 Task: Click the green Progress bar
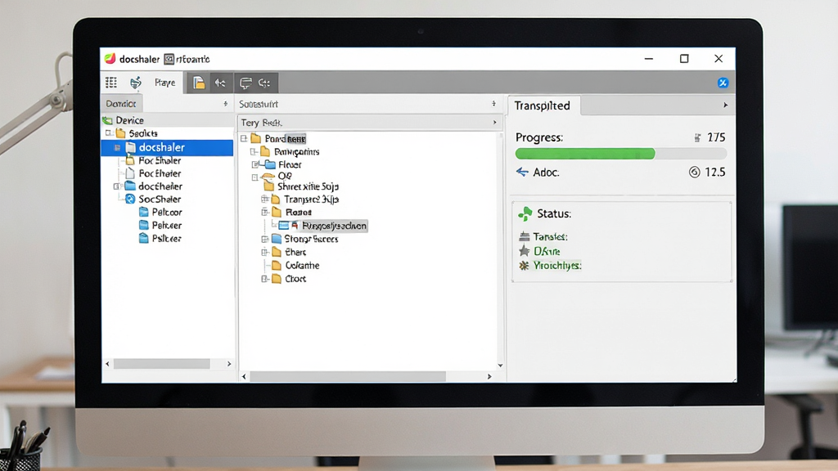tap(585, 154)
